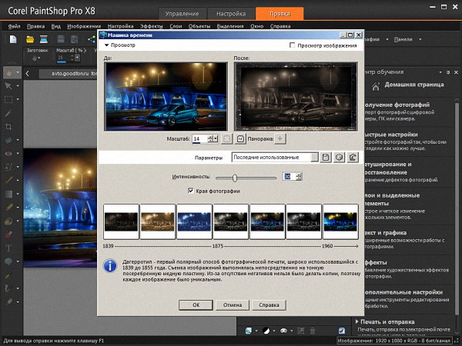Select the speech bubble shape tool

click(x=8, y=261)
